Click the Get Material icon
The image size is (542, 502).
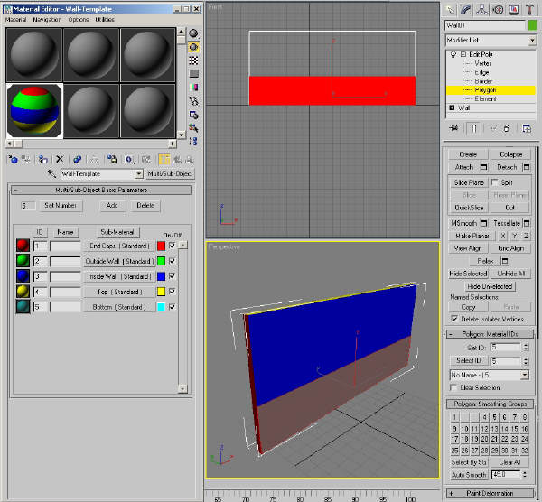click(13, 159)
